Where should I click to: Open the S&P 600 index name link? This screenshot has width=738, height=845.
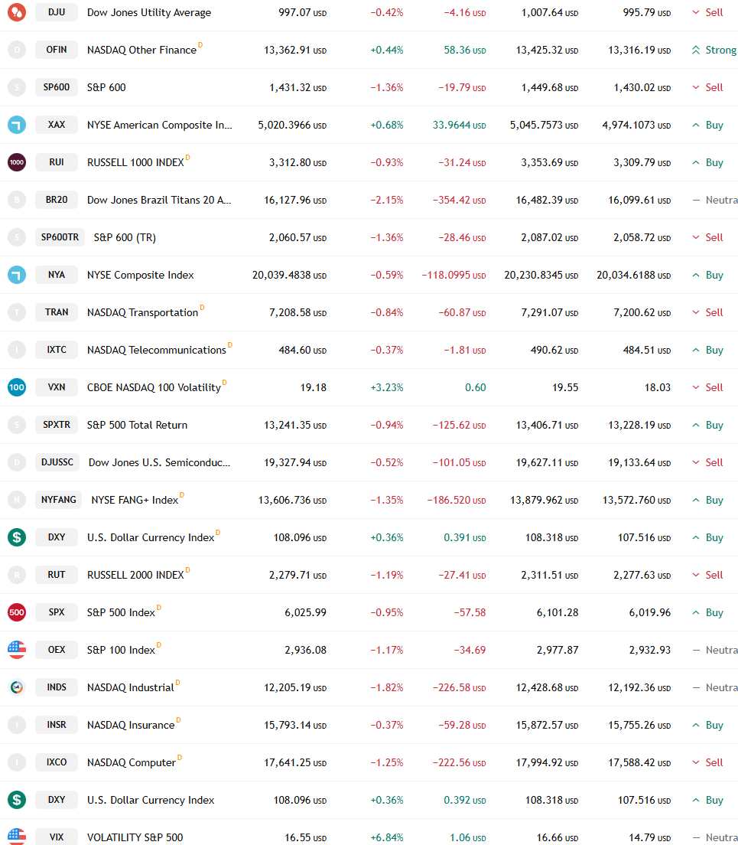[106, 87]
